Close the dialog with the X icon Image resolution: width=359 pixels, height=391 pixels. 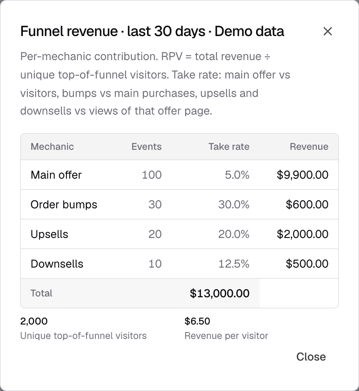[x=328, y=31]
